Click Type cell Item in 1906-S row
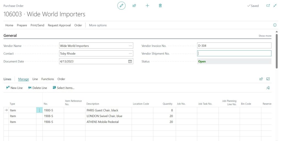This screenshot has height=141, width=282. pos(23,122)
